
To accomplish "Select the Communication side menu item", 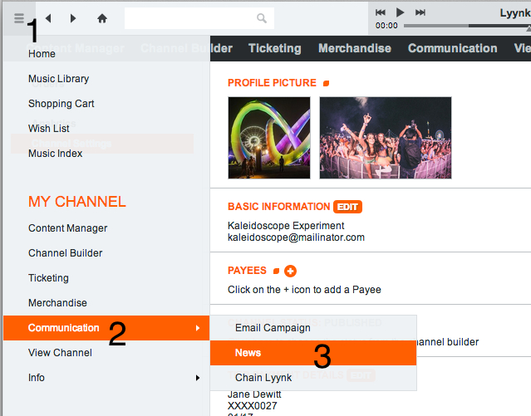I will coord(106,328).
